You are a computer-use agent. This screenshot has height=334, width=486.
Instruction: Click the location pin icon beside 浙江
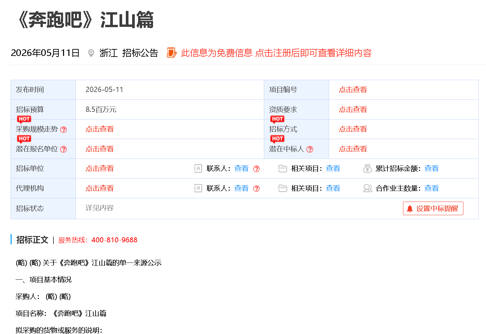tap(91, 53)
